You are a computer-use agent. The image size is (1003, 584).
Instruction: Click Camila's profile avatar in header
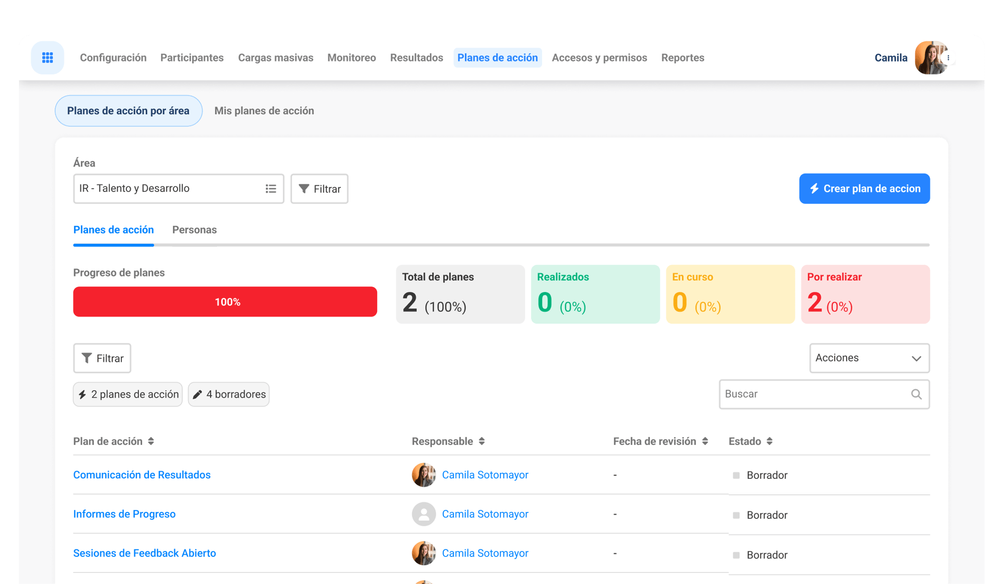929,58
